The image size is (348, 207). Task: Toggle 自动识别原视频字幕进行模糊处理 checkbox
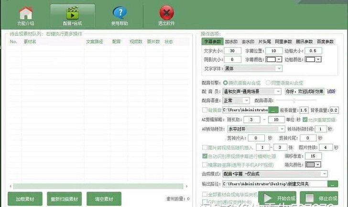pos(205,156)
